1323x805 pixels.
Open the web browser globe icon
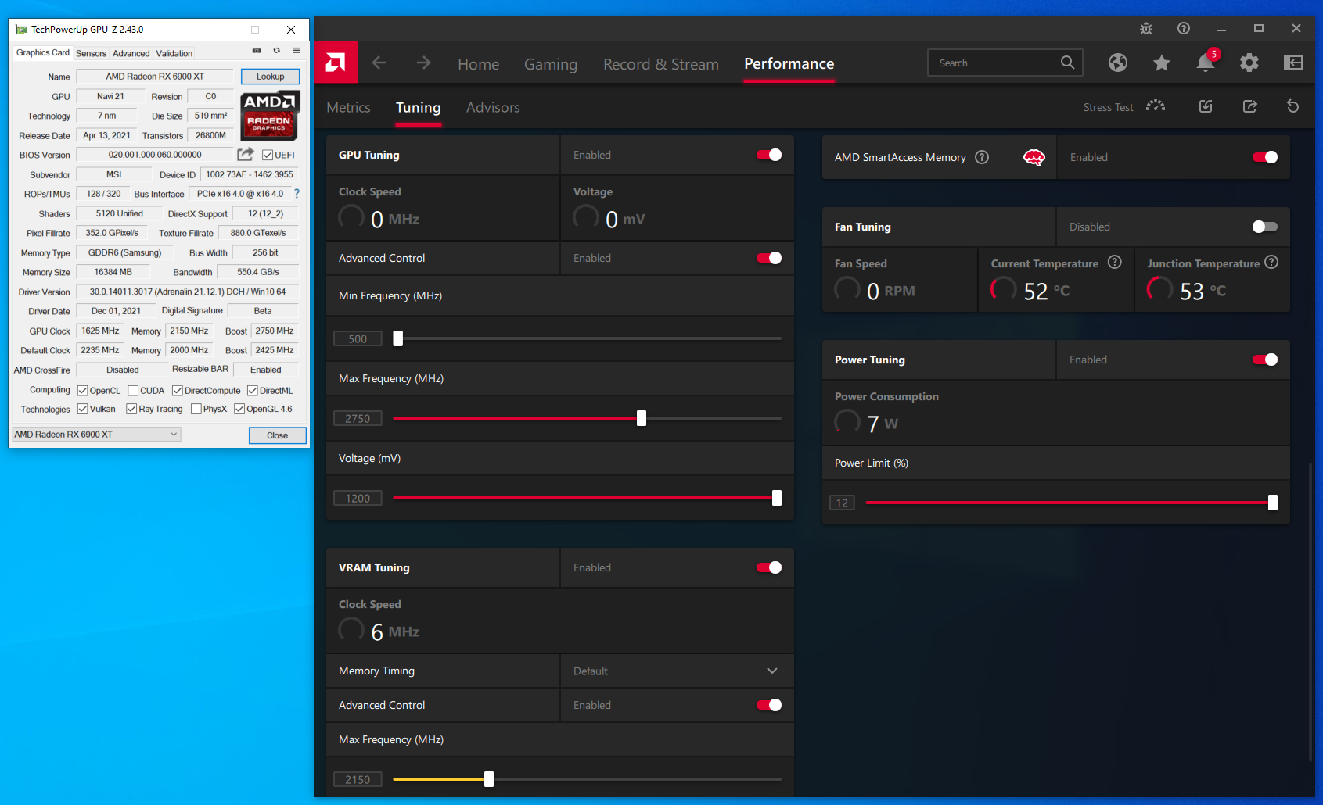click(1118, 63)
